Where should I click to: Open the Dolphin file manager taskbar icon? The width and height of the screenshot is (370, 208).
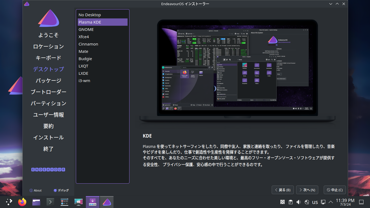[x=36, y=202]
